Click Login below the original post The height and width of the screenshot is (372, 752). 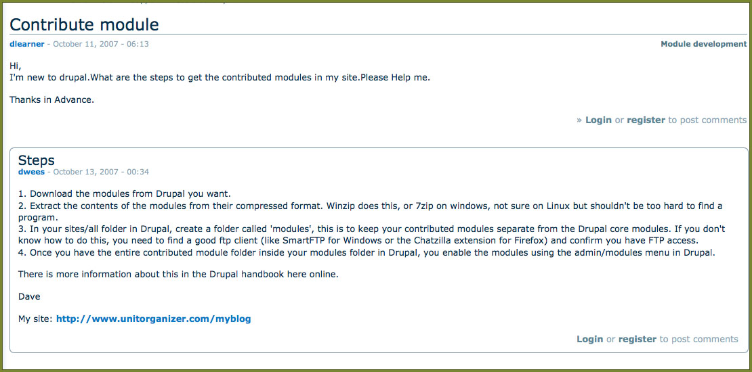pos(598,120)
